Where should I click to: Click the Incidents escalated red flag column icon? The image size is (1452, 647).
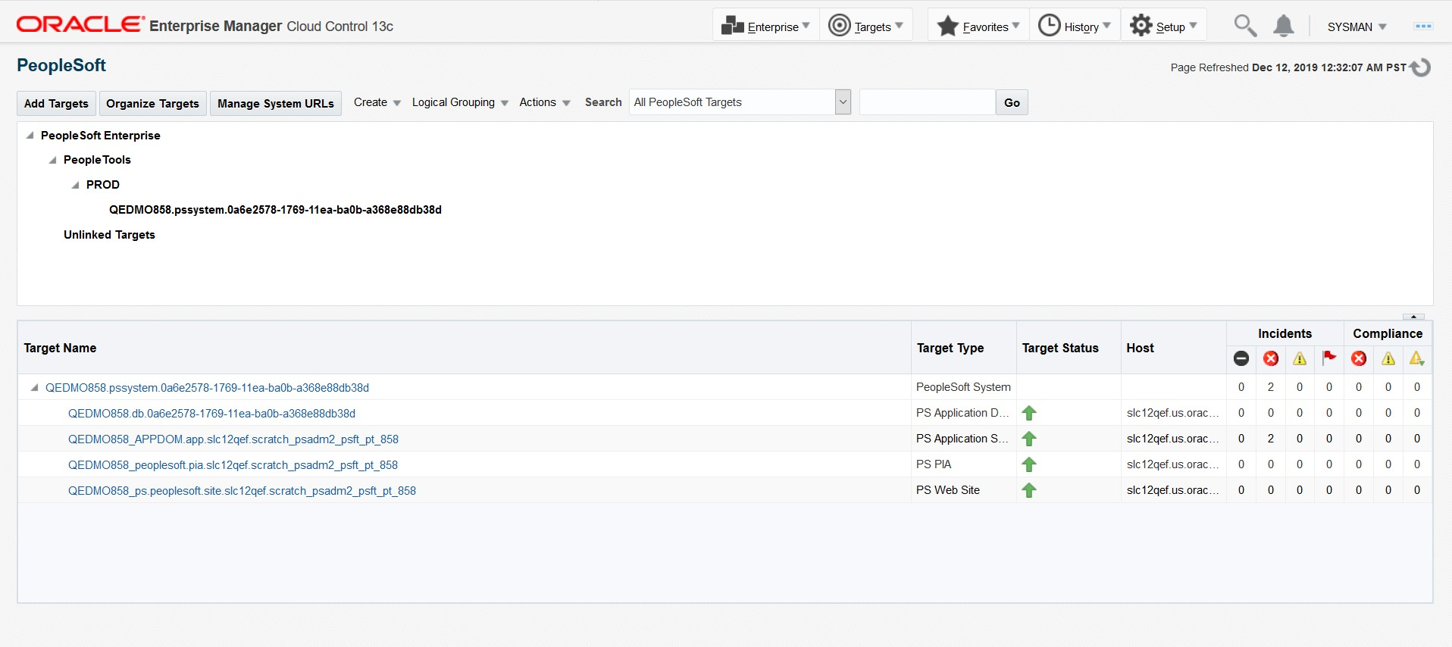pyautogui.click(x=1329, y=358)
